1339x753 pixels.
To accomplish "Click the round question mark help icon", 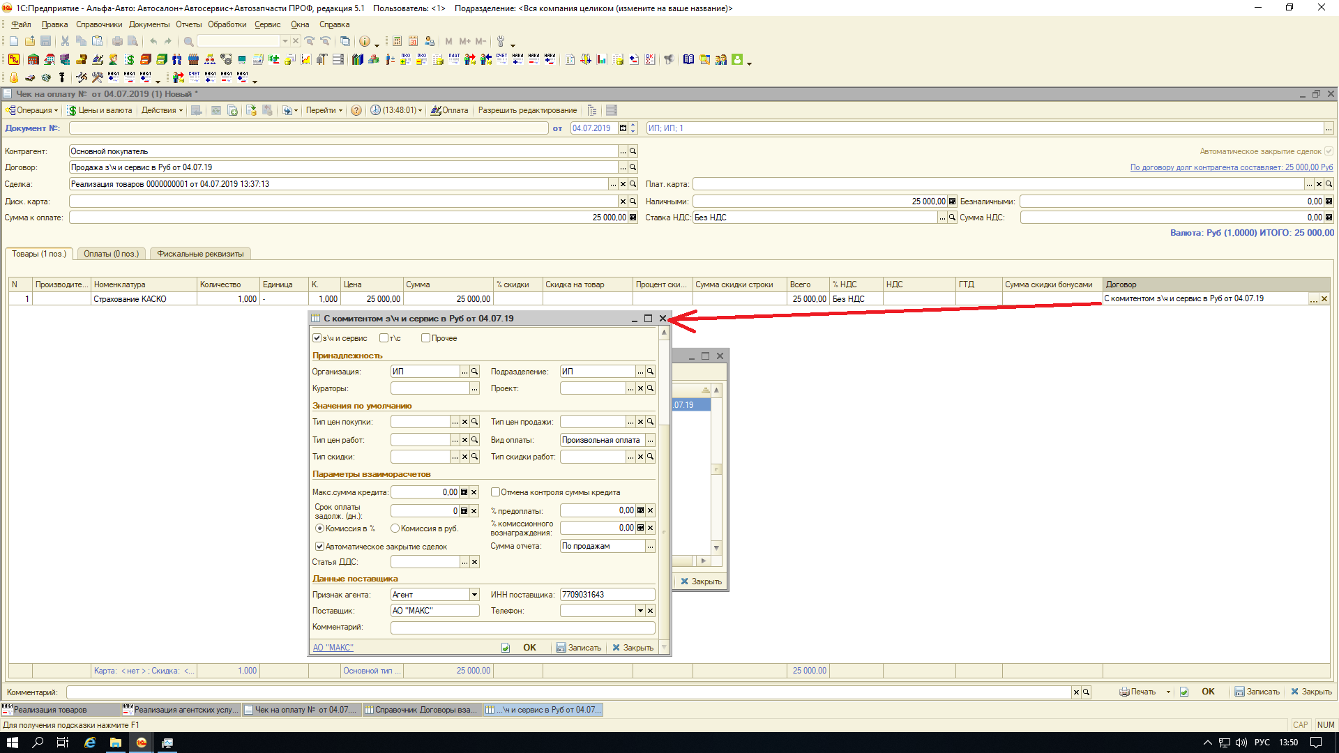I will (356, 110).
